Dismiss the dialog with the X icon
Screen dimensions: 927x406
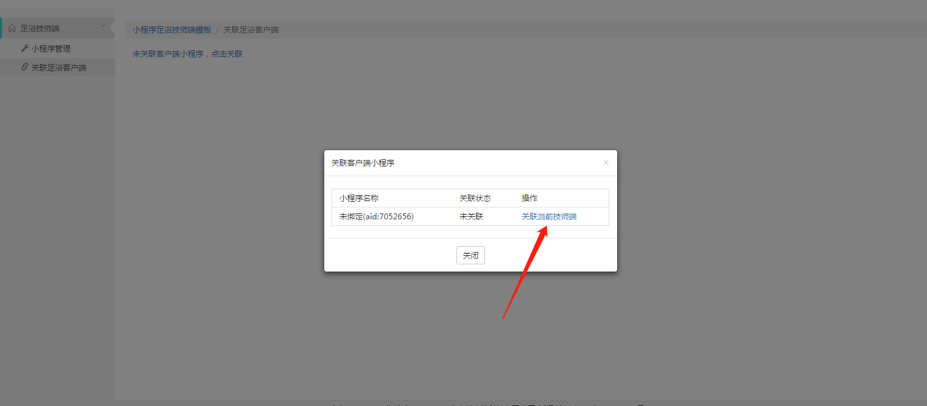tap(606, 163)
